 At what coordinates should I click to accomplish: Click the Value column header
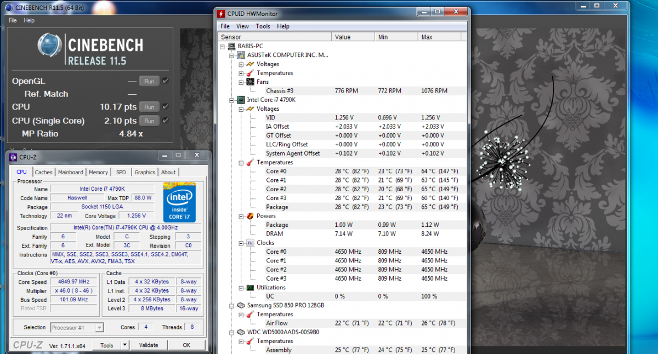353,37
